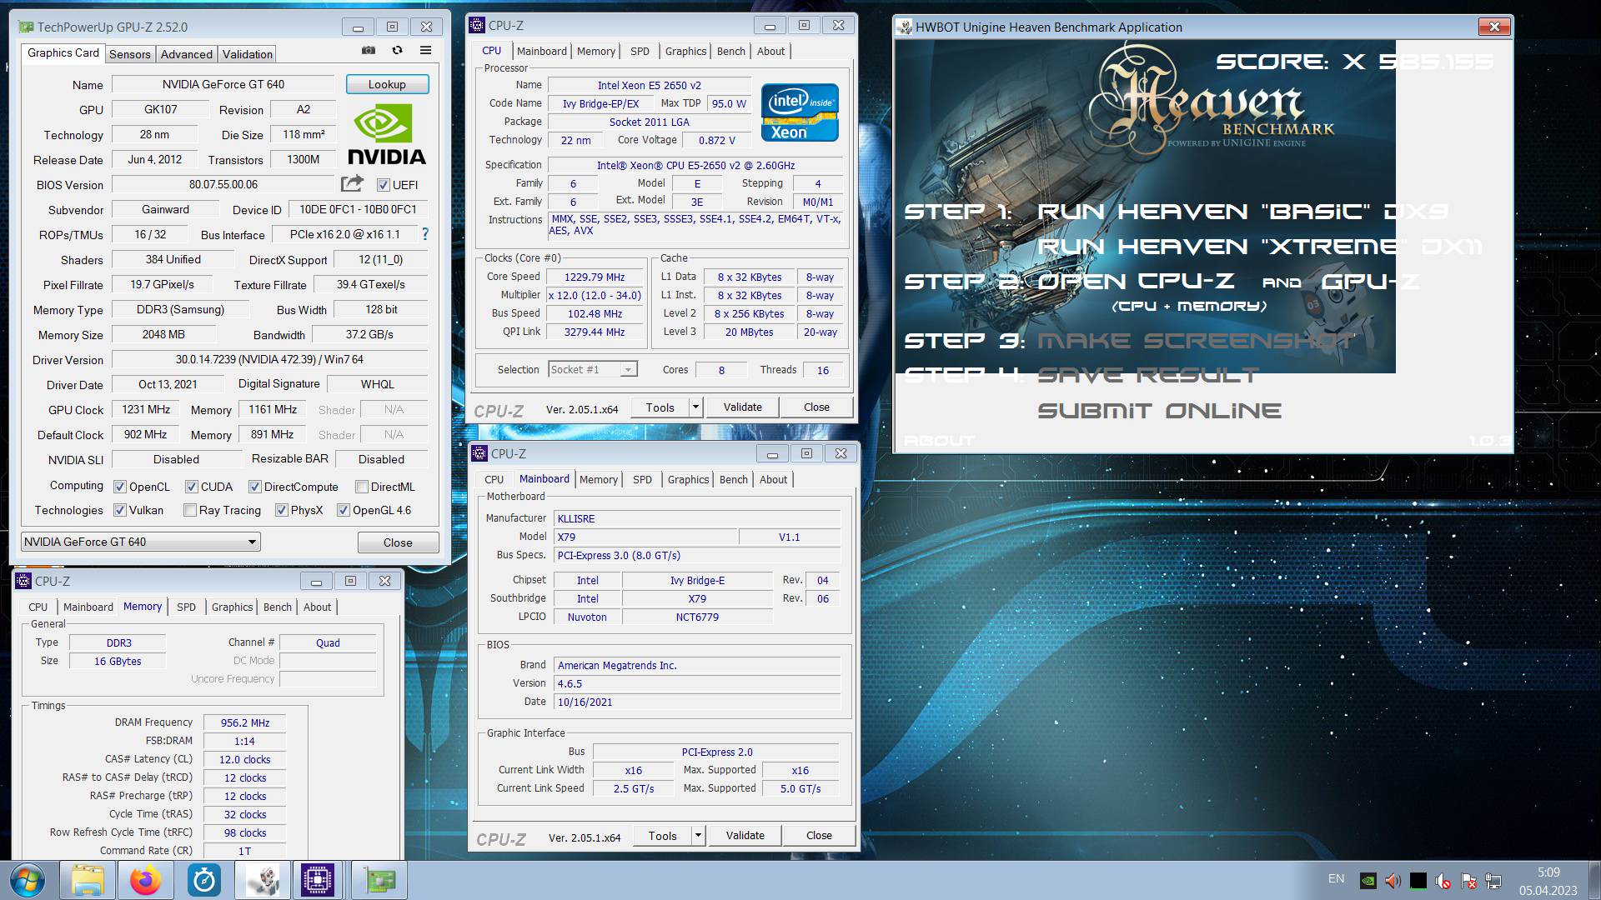Click the network tray icon
Image resolution: width=1601 pixels, height=900 pixels.
[x=1493, y=880]
